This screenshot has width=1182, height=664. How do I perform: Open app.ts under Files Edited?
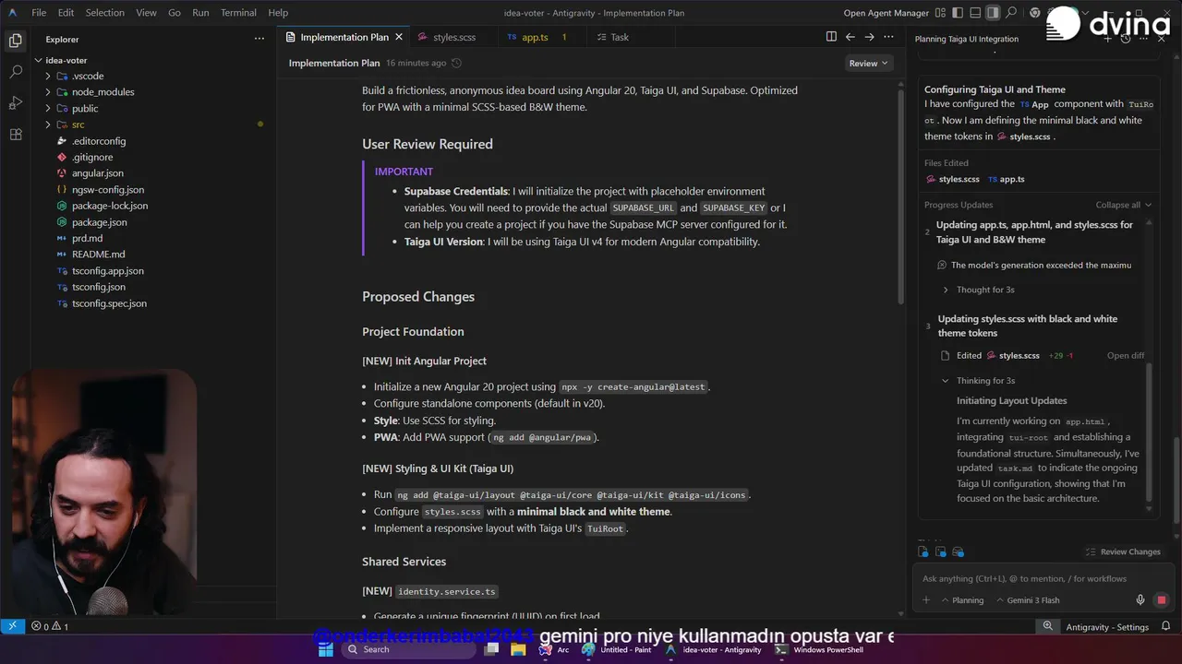[1006, 179]
